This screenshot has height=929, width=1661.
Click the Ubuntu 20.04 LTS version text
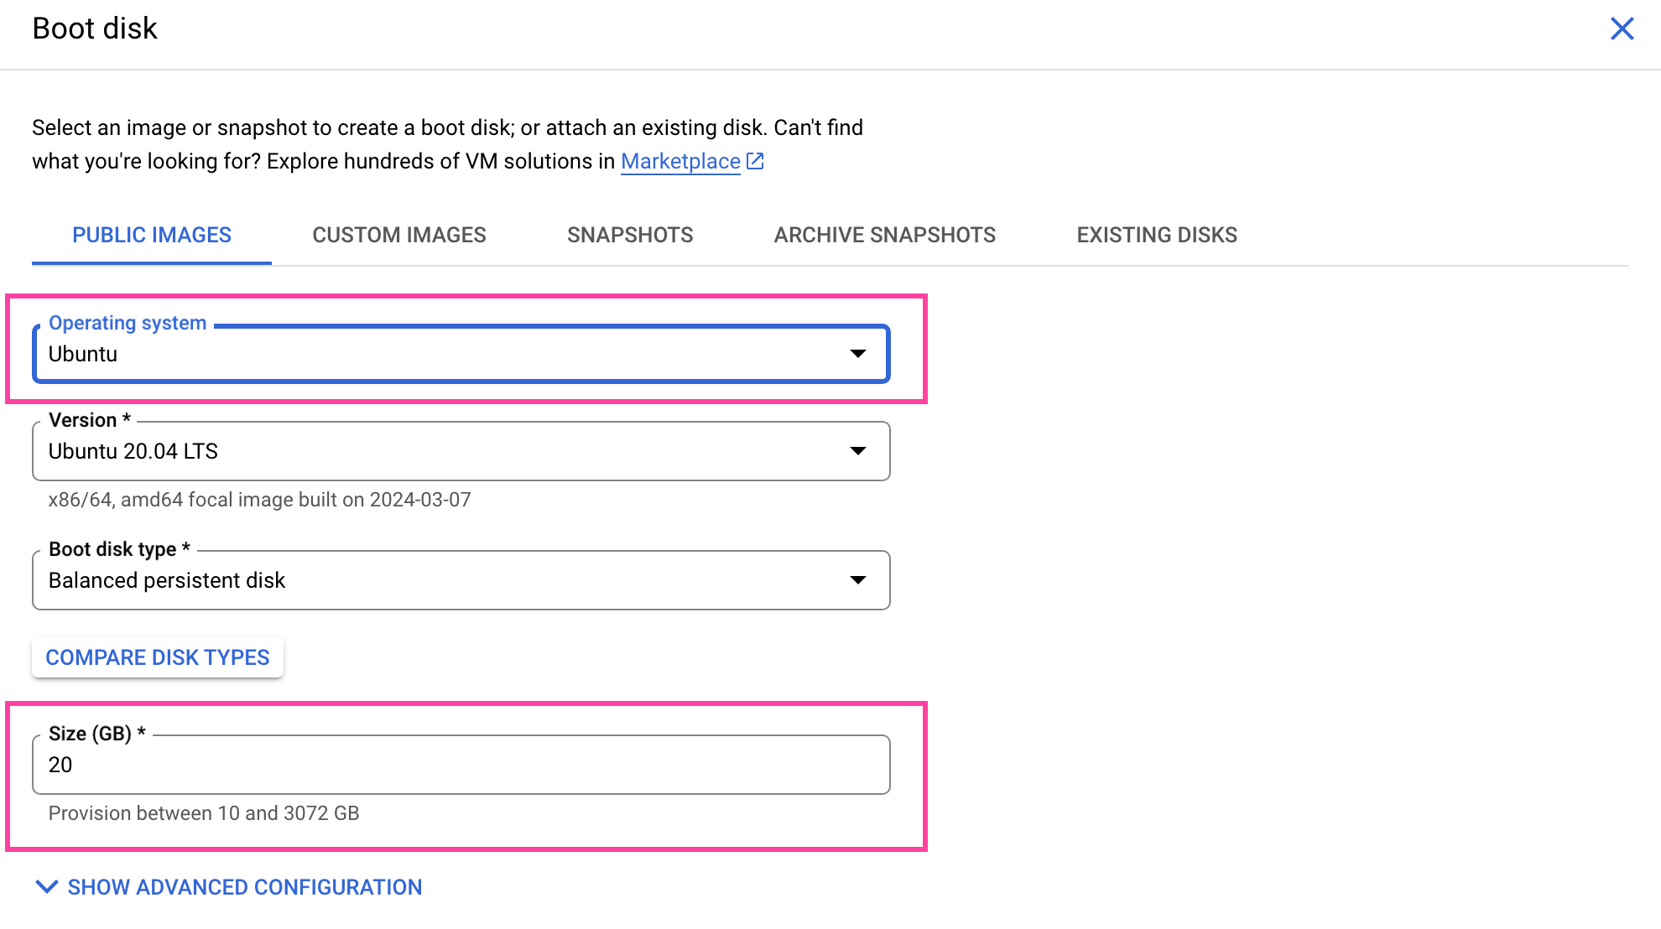[133, 451]
